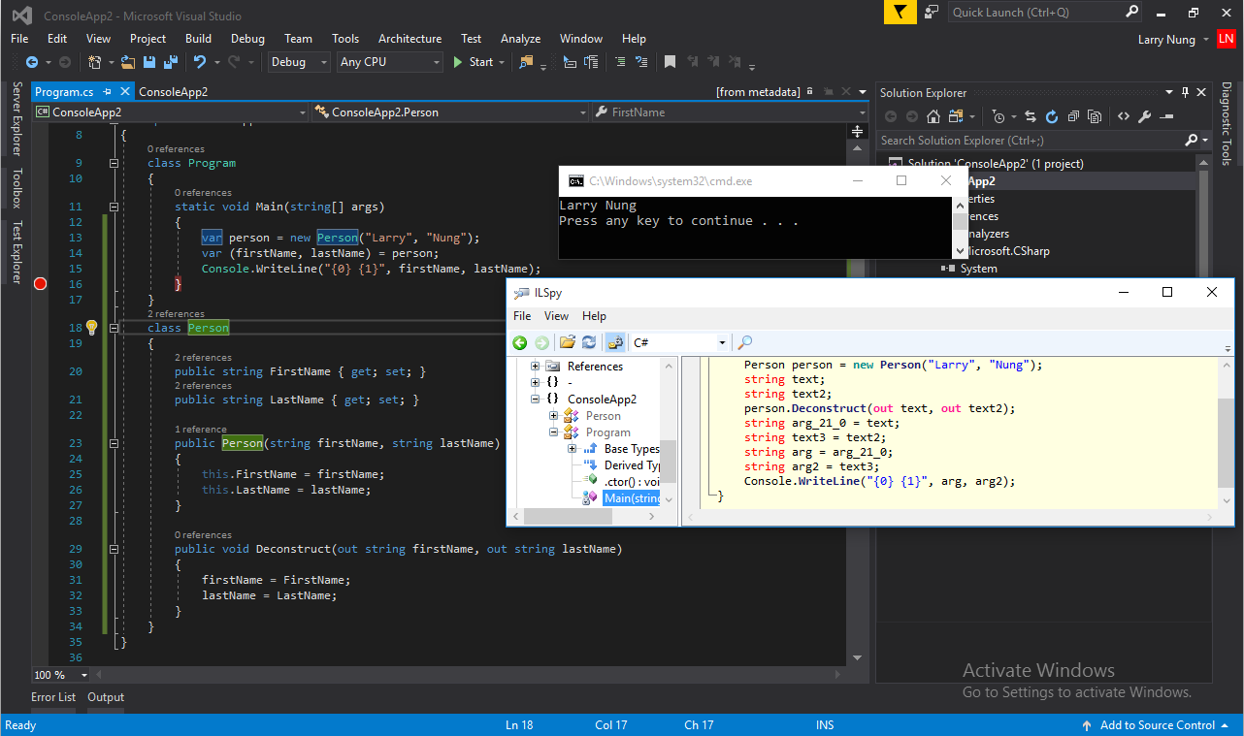The height and width of the screenshot is (736, 1244).
Task: Click the lightbulb quick actions icon
Action: tap(91, 328)
